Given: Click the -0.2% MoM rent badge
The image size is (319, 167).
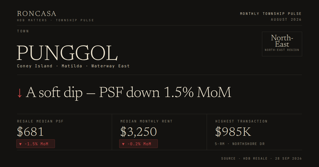Looking at the screenshot, I should pyautogui.click(x=138, y=144).
